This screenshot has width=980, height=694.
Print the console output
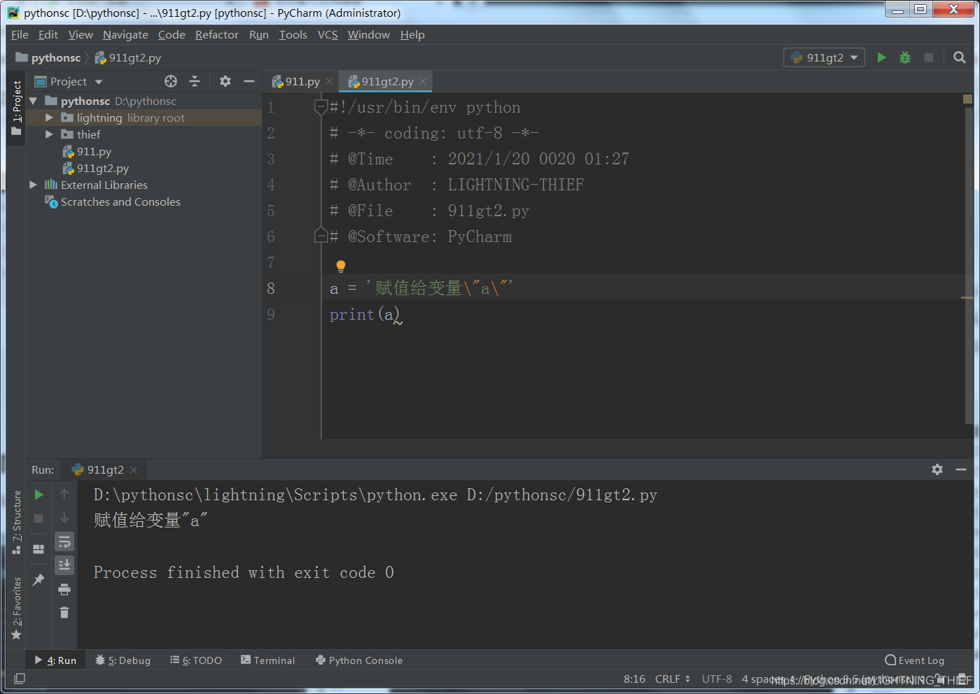64,589
